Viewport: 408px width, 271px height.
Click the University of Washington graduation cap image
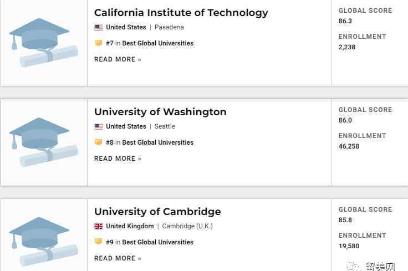click(43, 142)
